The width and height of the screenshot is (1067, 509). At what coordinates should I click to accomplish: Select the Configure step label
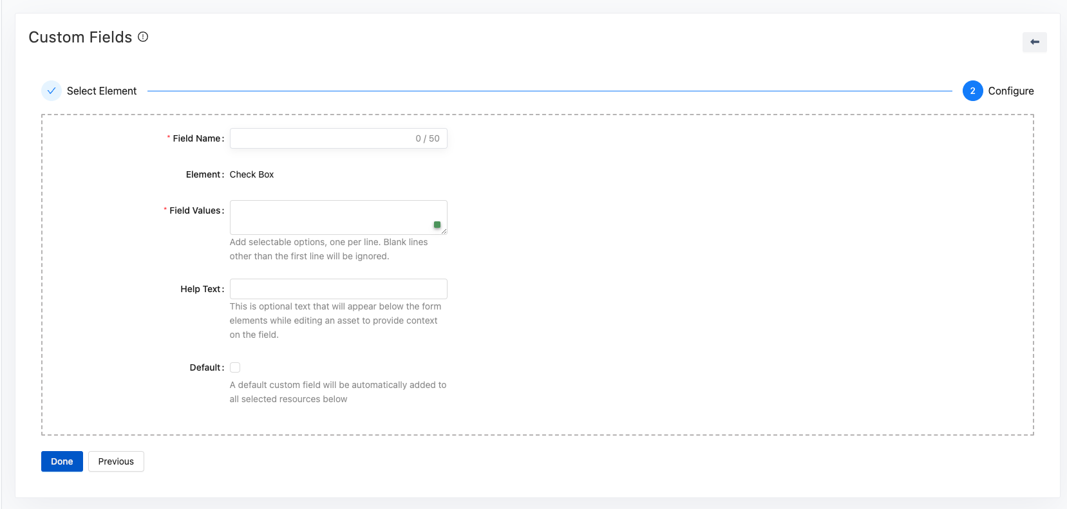1010,91
